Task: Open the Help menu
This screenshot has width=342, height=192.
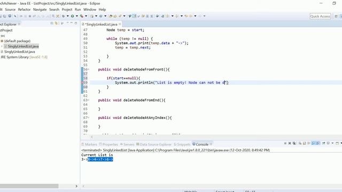Action: click(x=102, y=10)
